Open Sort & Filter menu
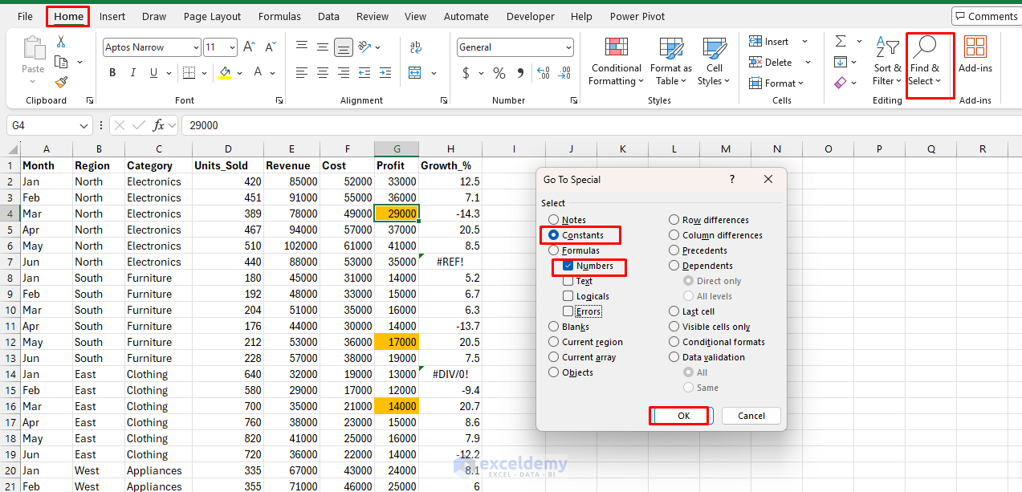The height and width of the screenshot is (492, 1022). 887,62
